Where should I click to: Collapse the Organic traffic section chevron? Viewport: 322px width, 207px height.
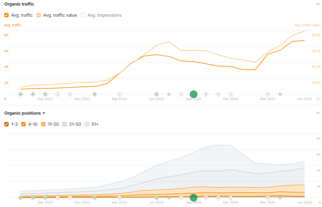(x=318, y=4)
